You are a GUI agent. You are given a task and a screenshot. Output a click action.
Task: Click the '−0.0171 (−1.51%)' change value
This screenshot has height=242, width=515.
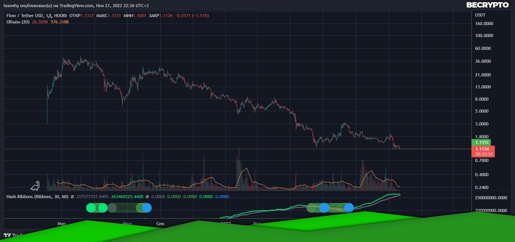192,15
